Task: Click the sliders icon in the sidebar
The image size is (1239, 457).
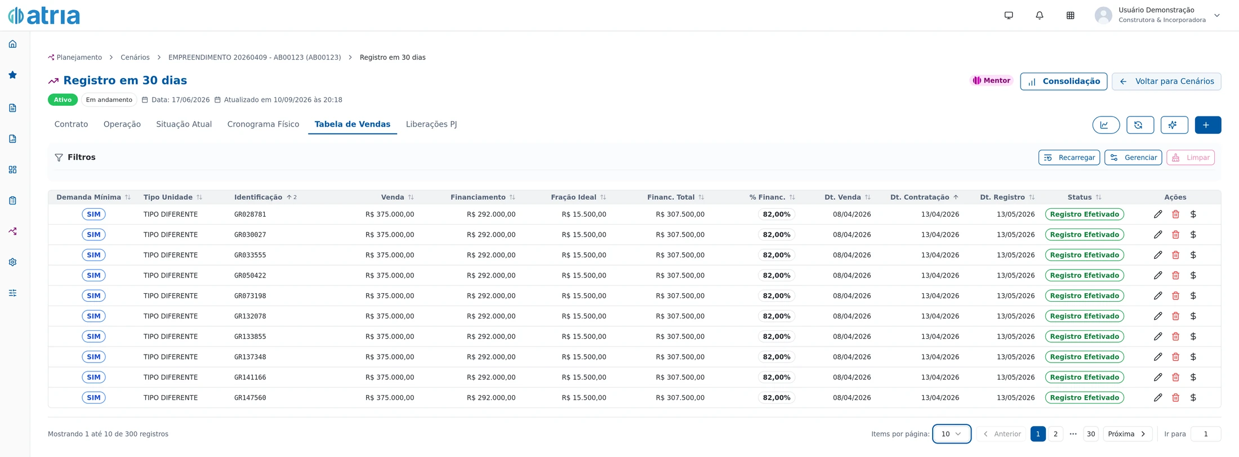Action: (12, 293)
